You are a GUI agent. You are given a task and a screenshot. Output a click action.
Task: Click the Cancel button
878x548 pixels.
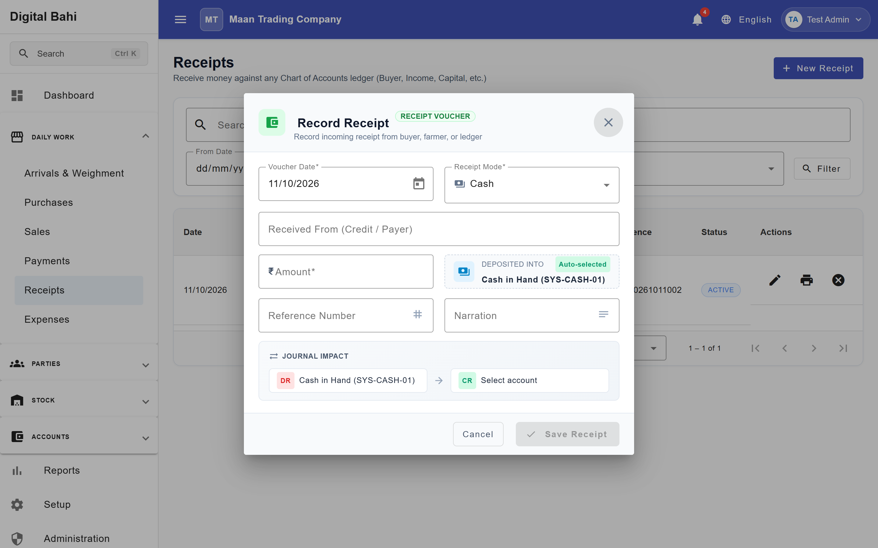tap(478, 434)
